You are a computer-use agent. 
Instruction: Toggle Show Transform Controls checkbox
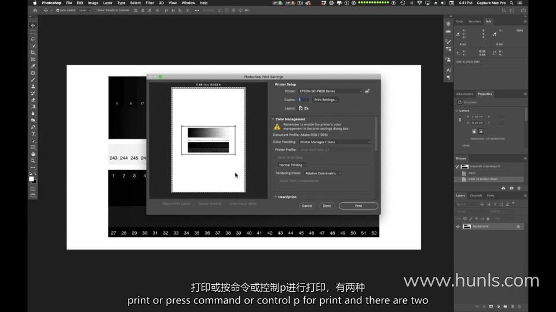point(96,10)
